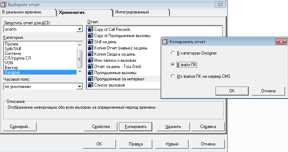Select the Копия Сводка за день report icon

click(90, 54)
